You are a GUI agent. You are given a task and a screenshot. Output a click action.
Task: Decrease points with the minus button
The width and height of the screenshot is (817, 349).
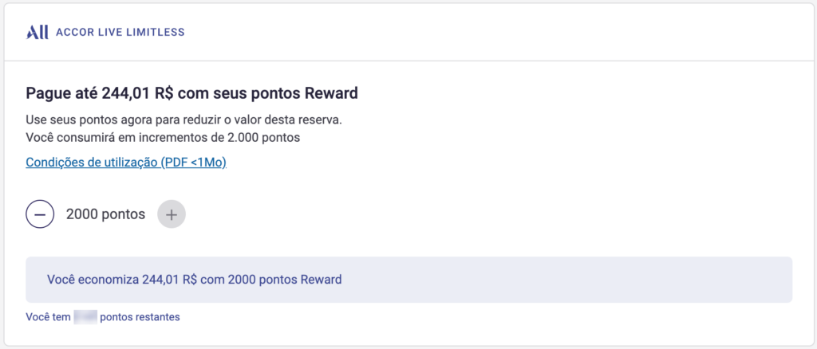coord(40,214)
